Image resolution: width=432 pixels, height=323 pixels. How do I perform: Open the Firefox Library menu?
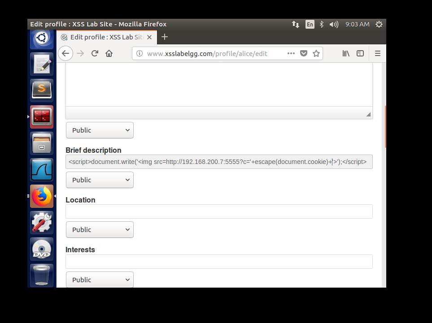coord(346,53)
